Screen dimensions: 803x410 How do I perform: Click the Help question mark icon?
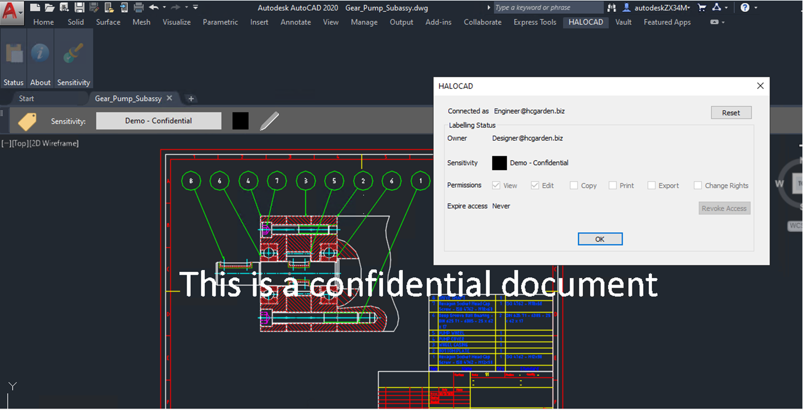(x=745, y=8)
